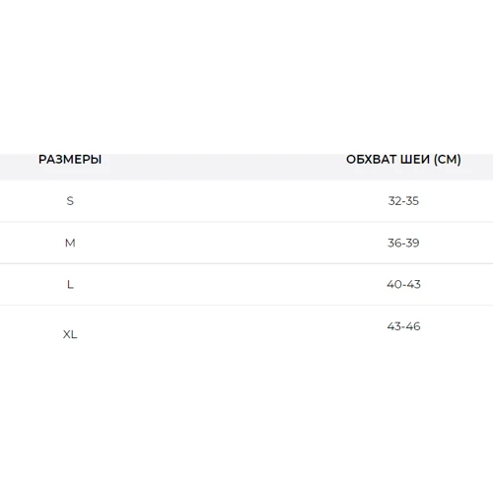Click the divider line below row S
Viewport: 493px width, 493px height.
click(246, 222)
